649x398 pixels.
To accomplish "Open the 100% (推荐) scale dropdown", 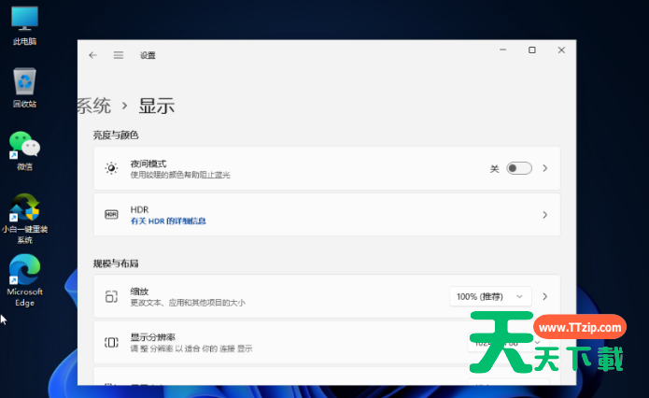I will [x=490, y=296].
